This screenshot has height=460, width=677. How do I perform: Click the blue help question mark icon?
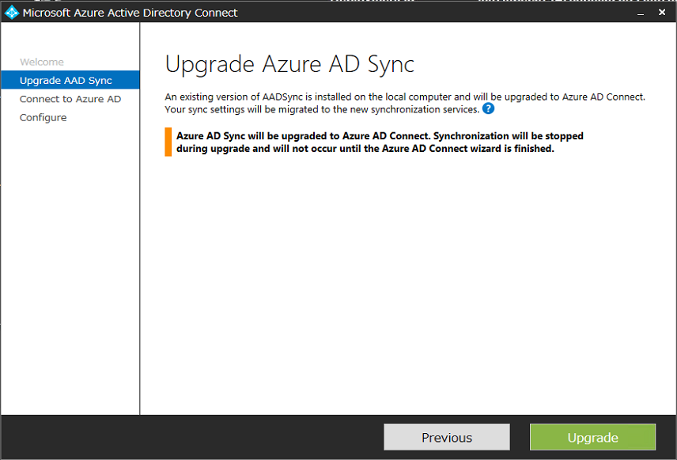click(x=488, y=108)
